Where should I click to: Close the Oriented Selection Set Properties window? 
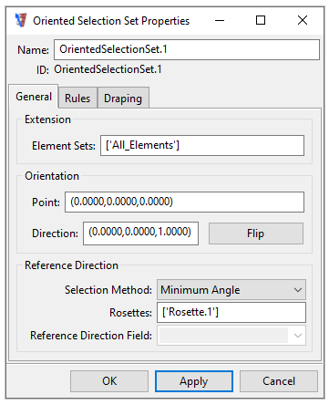coord(303,20)
